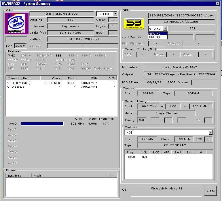Image resolution: width=222 pixels, height=201 pixels.
Task: Click the GPU #0 combo box arrow
Action: pyautogui.click(x=165, y=29)
